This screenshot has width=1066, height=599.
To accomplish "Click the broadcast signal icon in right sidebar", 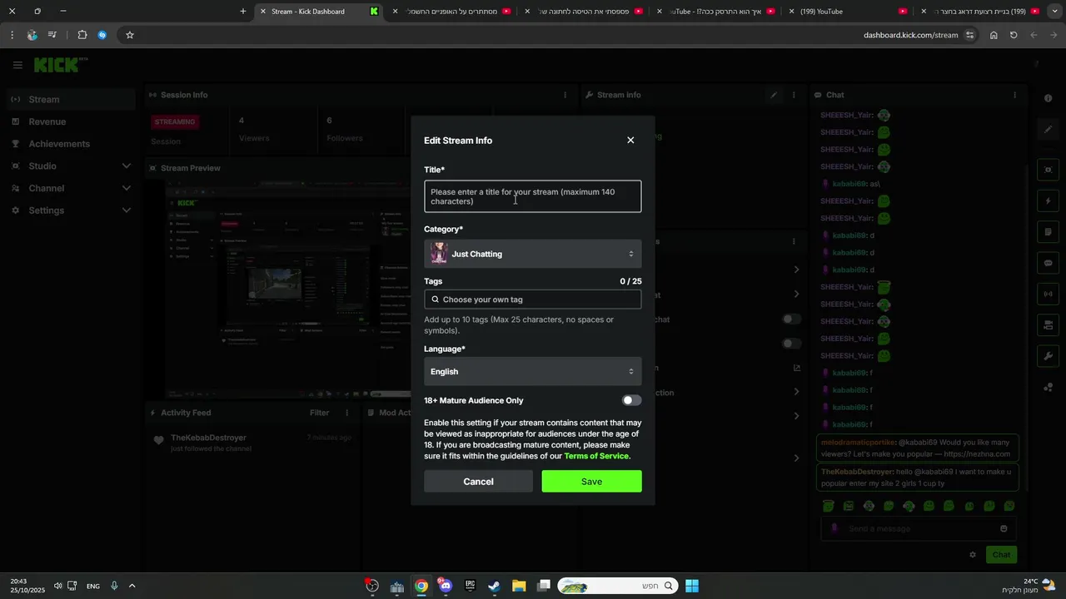I will [x=1048, y=294].
